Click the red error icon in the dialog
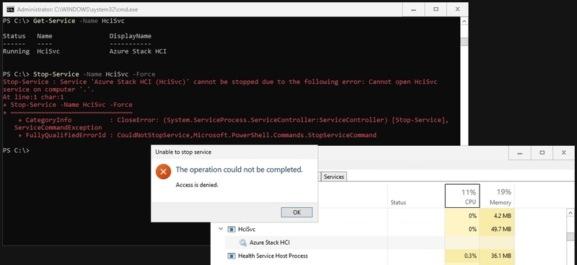The width and height of the screenshot is (577, 265). [x=163, y=172]
